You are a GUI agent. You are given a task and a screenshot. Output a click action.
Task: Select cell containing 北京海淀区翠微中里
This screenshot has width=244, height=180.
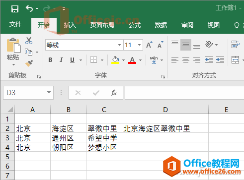pos(165,128)
